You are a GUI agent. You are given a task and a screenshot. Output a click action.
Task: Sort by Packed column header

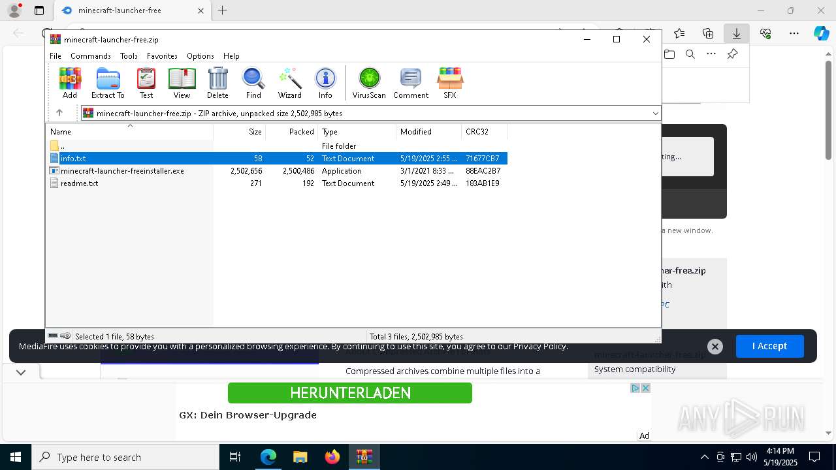[292, 132]
